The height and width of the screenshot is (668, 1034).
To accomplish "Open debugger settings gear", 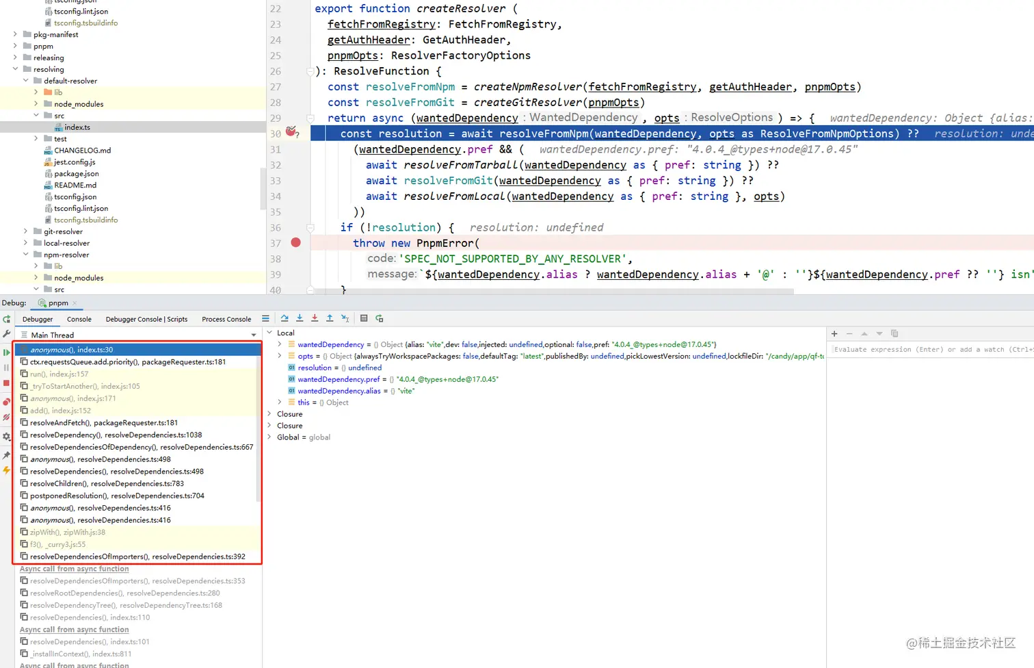I will [x=7, y=437].
